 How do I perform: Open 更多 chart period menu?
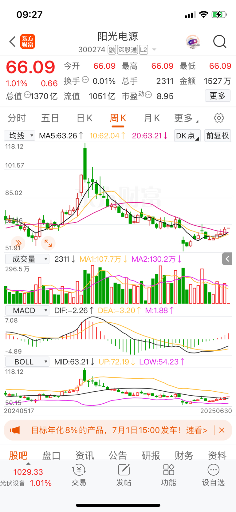[x=186, y=118]
